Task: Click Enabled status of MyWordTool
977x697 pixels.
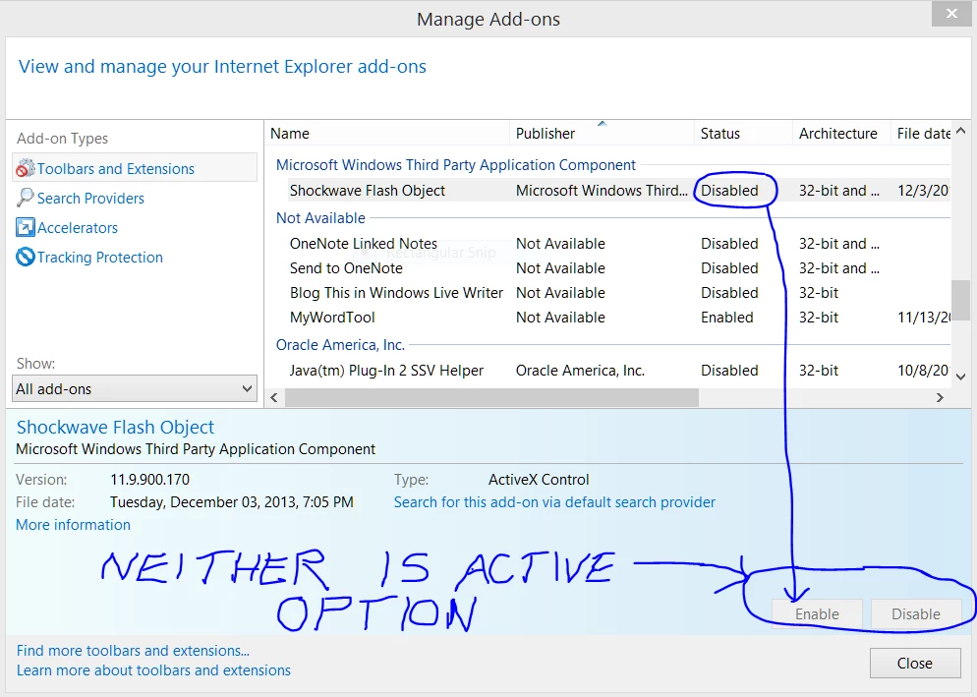Action: pos(726,318)
